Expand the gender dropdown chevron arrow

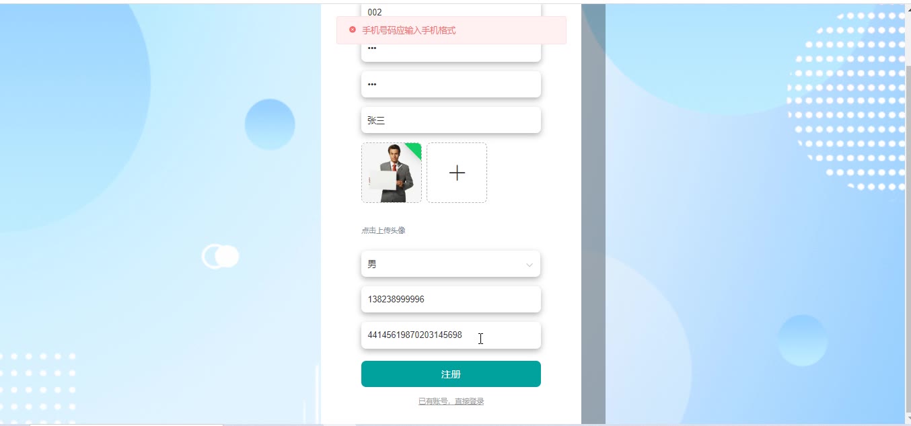pos(530,265)
